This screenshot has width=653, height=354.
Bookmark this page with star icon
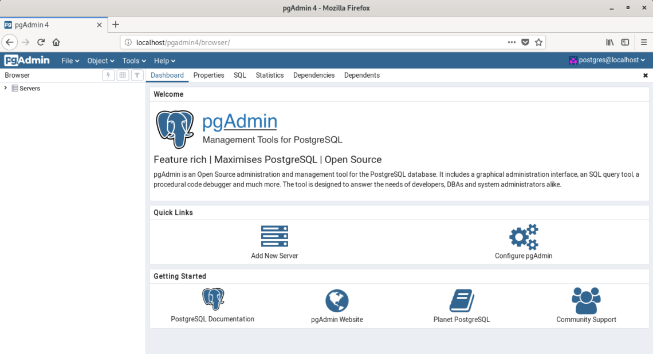coord(538,42)
